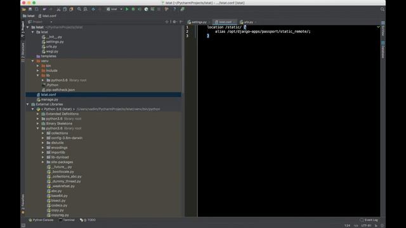
Task: Open the Python Console tool tab
Action: coord(41,220)
